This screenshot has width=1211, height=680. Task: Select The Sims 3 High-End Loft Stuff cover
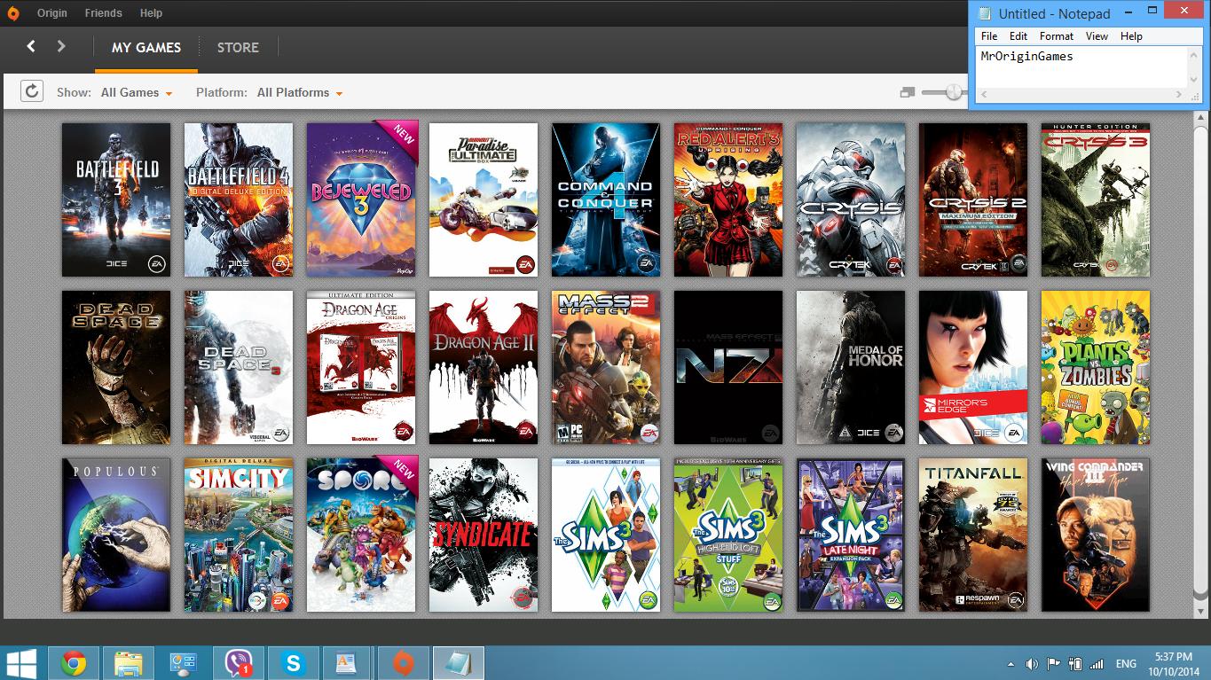tap(728, 535)
